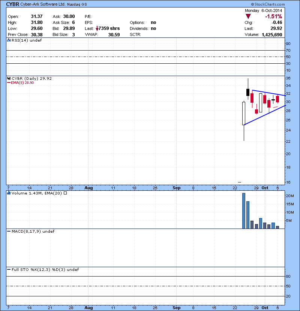Click the Prev Close value 30.38
The height and width of the screenshot is (311, 300).
click(x=37, y=35)
